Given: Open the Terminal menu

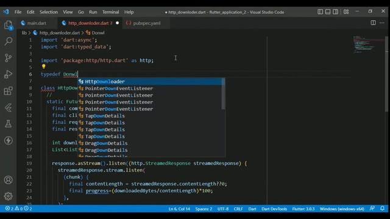Looking at the screenshot, I should coord(110,12).
